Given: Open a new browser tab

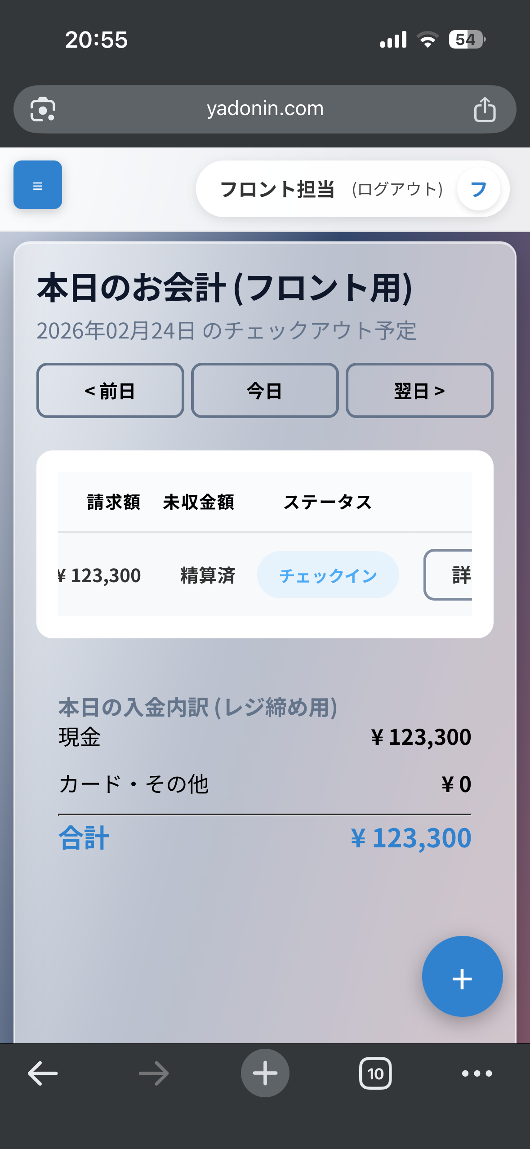Looking at the screenshot, I should [x=265, y=1073].
